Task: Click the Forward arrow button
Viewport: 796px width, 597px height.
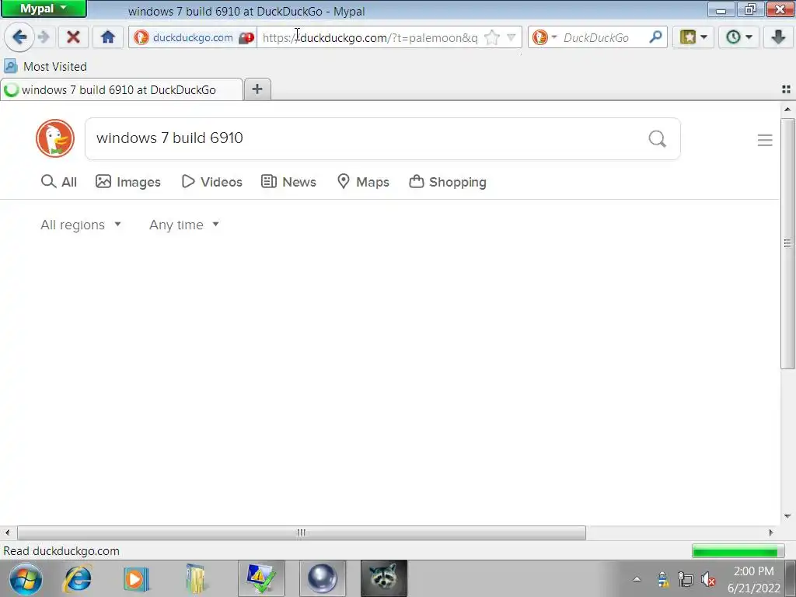Action: (x=44, y=37)
